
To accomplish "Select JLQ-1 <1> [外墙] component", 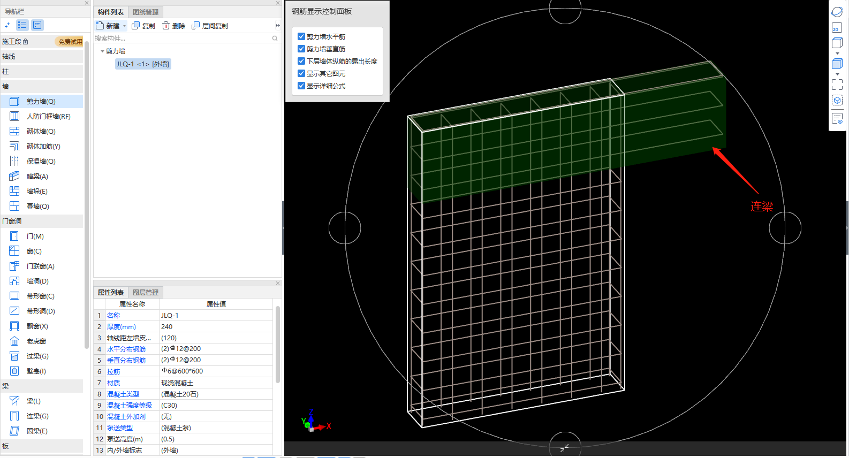I will [142, 64].
